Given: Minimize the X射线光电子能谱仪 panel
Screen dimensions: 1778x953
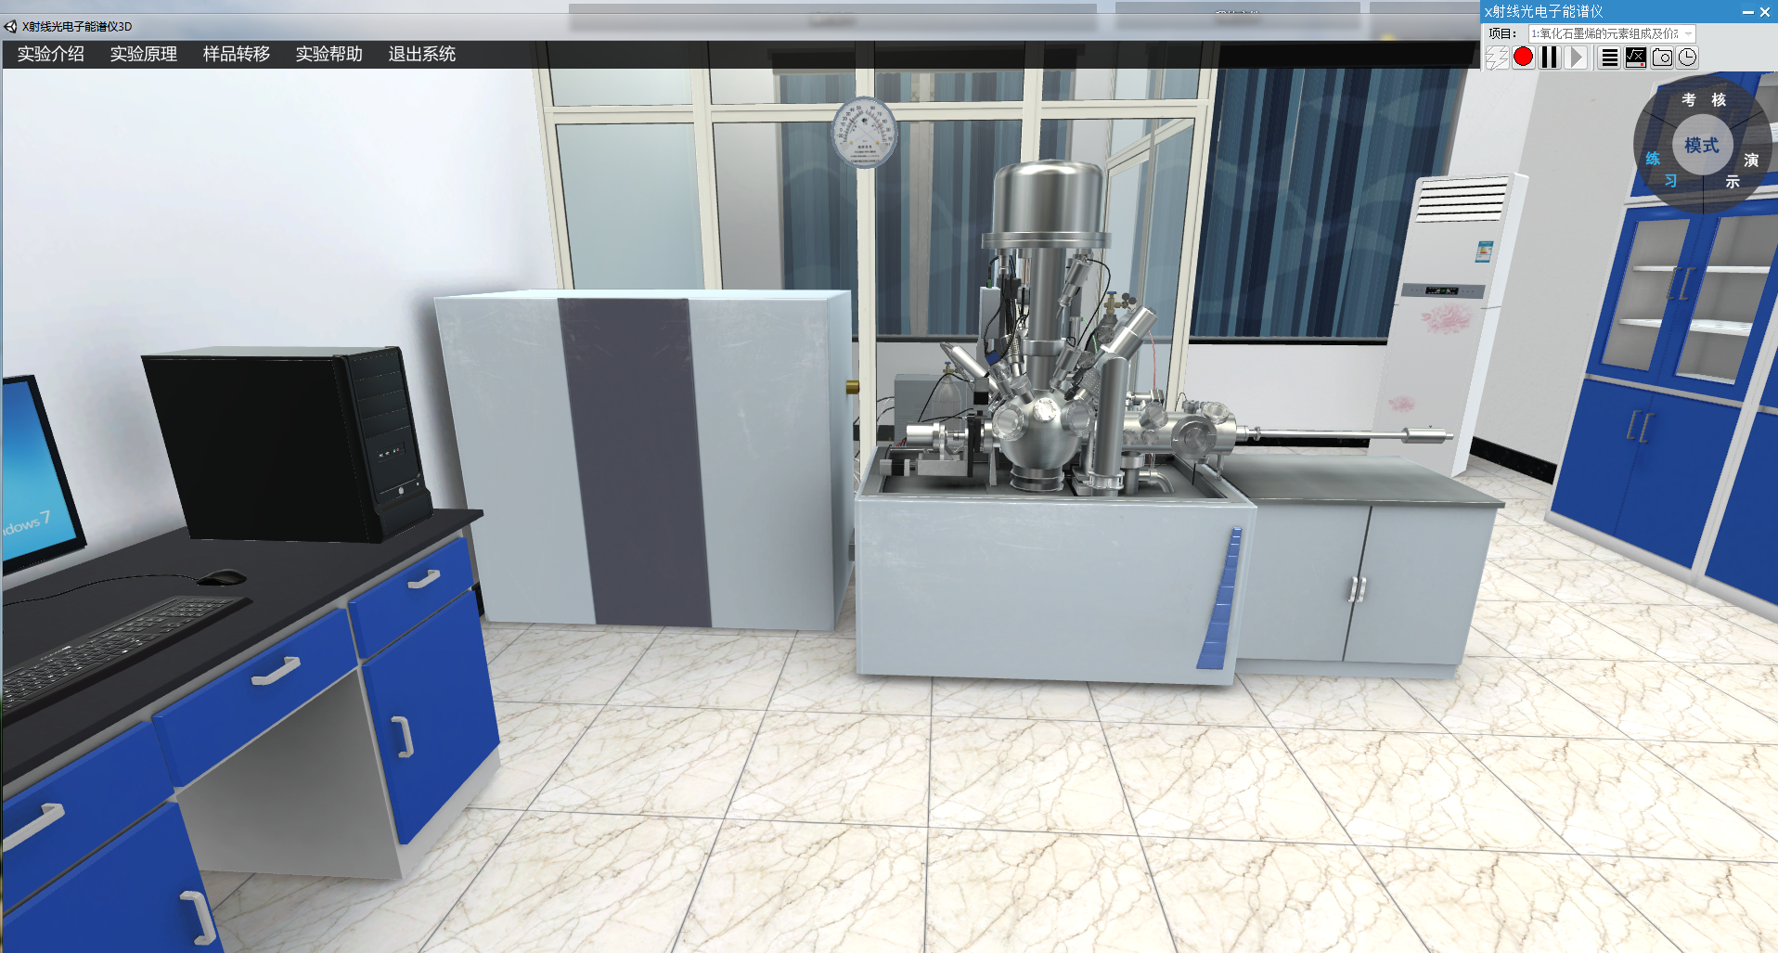Looking at the screenshot, I should pos(1747,12).
